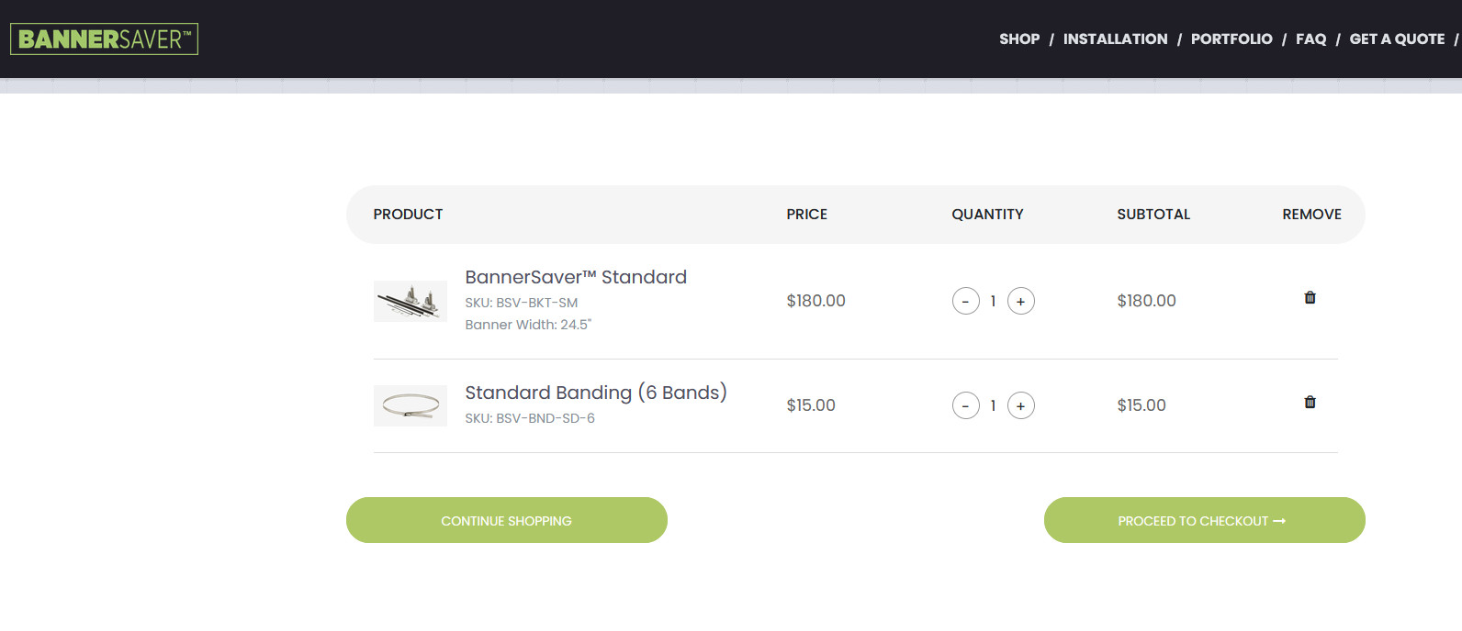This screenshot has width=1462, height=631.
Task: Open Get a Quote page
Action: point(1397,39)
